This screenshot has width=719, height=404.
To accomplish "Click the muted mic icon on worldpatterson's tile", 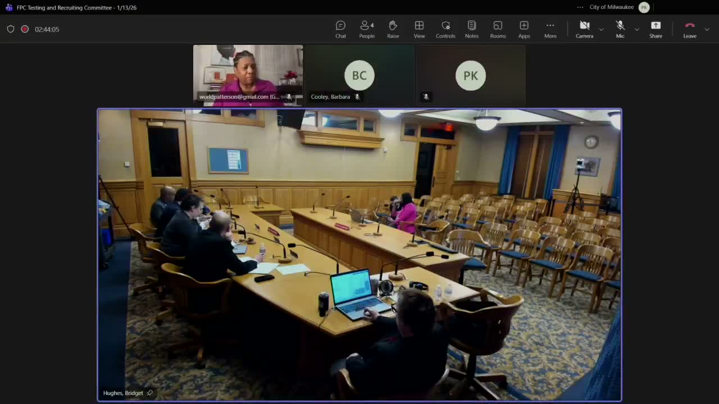I will point(289,97).
